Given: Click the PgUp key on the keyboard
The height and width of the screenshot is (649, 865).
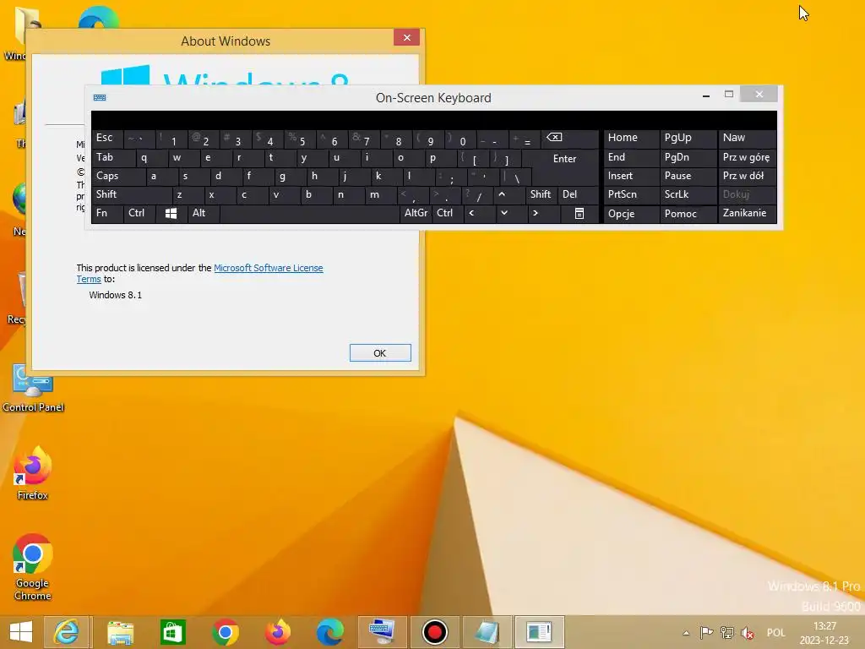Looking at the screenshot, I should [x=688, y=139].
